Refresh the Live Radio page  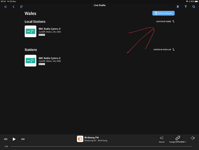(21, 7)
